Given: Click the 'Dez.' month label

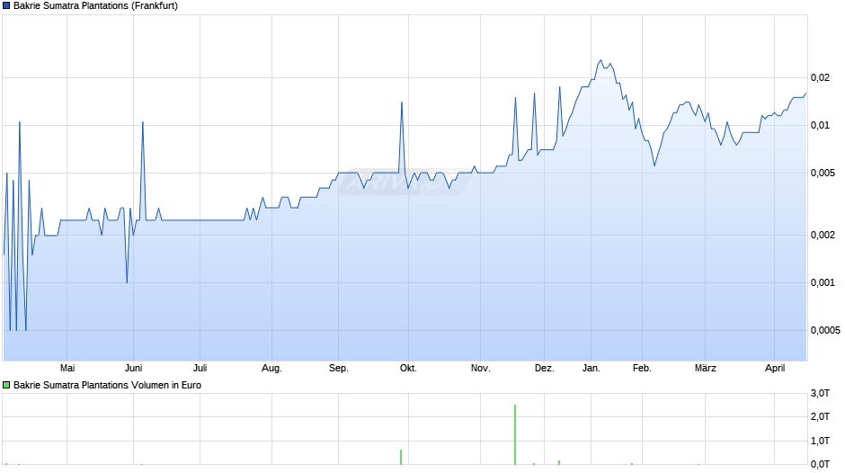Looking at the screenshot, I should pos(544,368).
